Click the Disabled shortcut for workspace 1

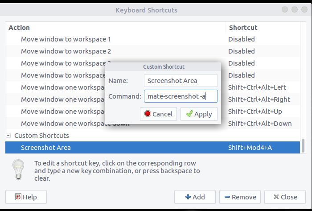tap(242, 39)
